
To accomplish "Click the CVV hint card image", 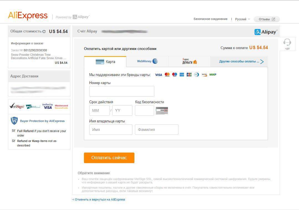I will (x=162, y=110).
